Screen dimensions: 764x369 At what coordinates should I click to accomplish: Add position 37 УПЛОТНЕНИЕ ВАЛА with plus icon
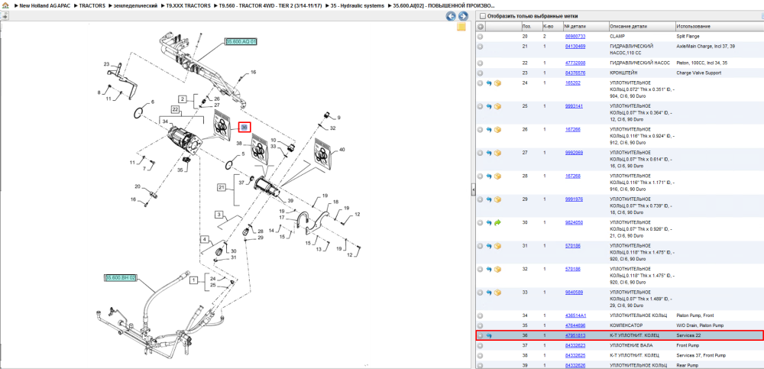pos(480,345)
